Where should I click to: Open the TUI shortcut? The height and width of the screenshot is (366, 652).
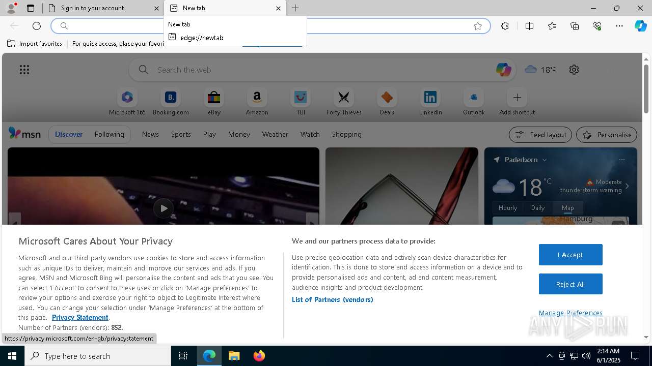tap(301, 102)
